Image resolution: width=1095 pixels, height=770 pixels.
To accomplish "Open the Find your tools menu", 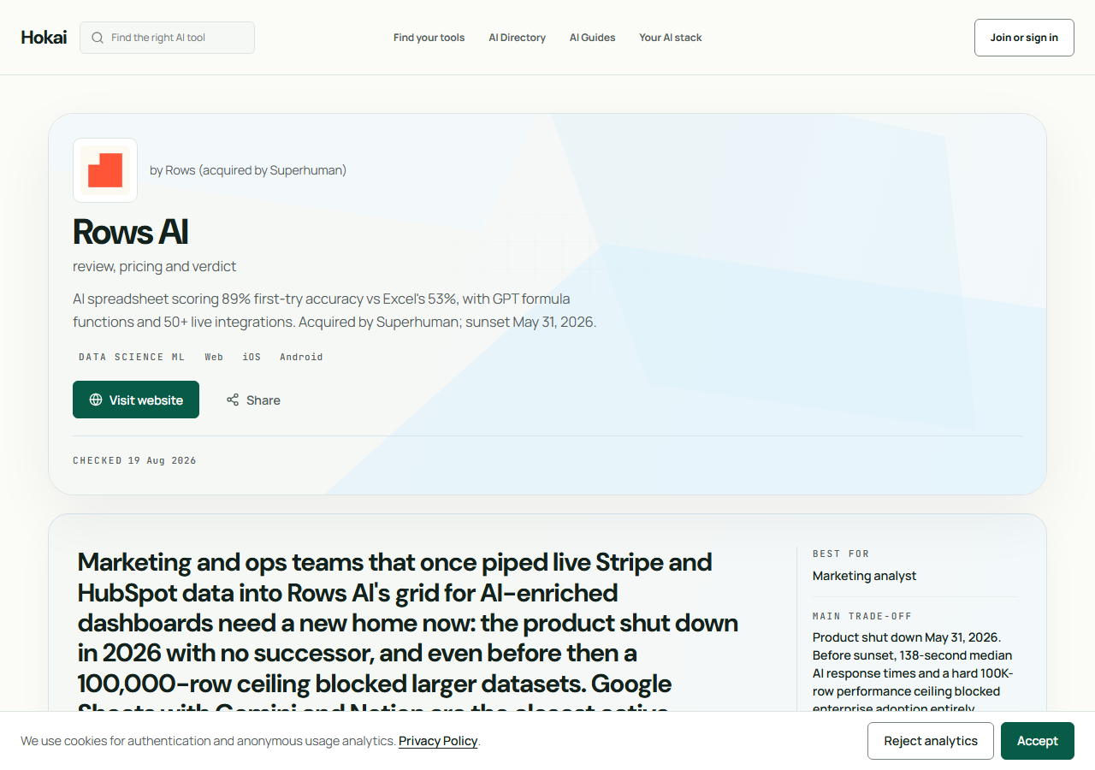I will click(429, 38).
